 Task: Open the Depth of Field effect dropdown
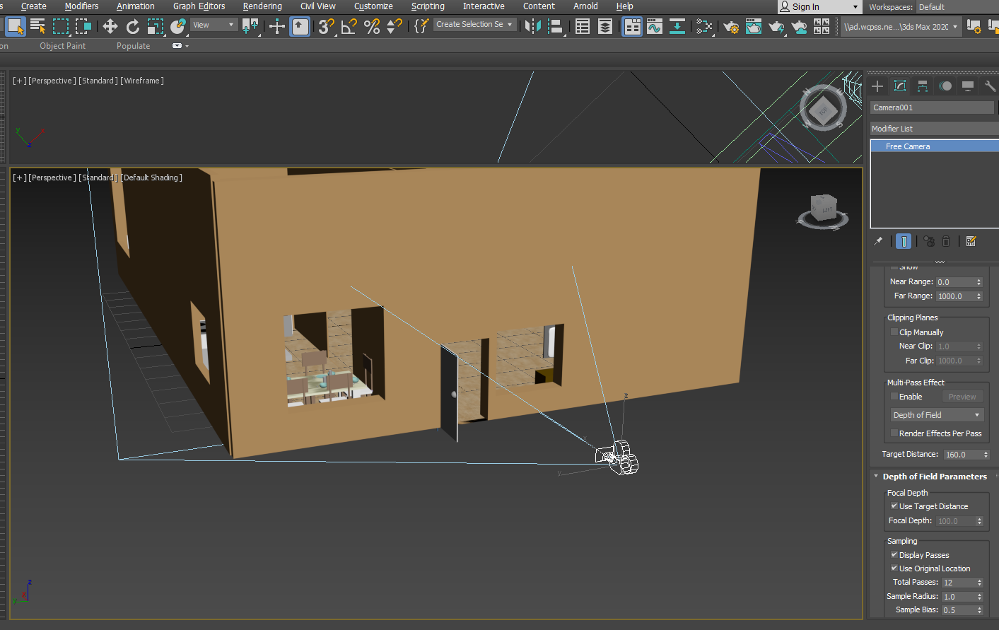coord(937,415)
